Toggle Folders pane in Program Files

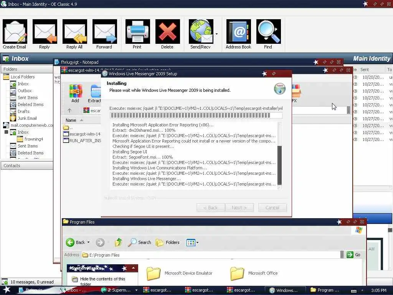(167, 242)
